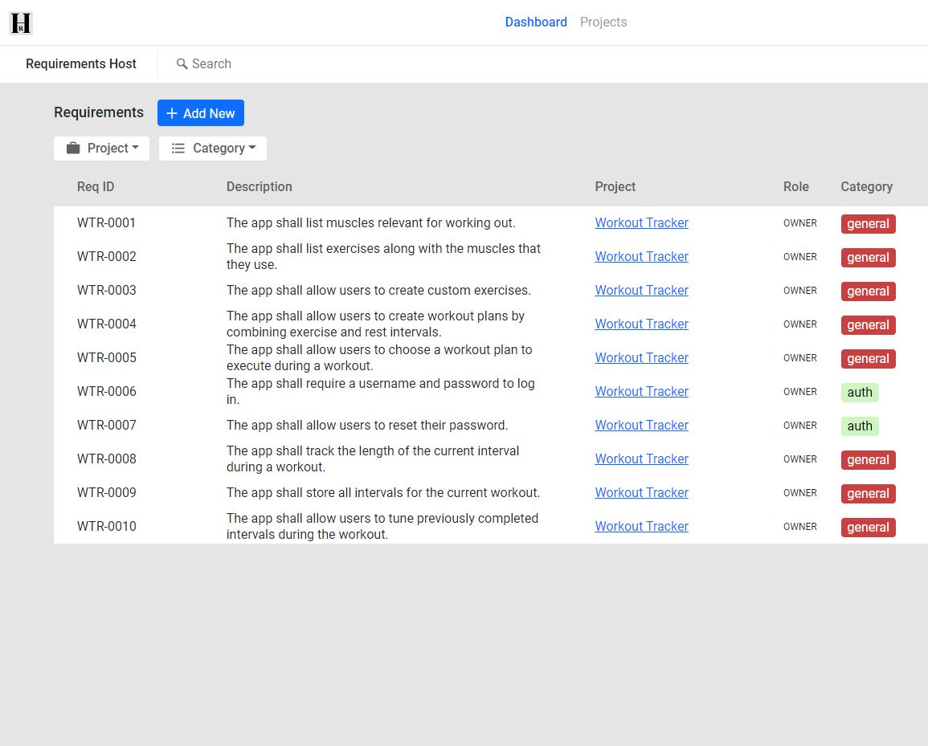Screen dimensions: 928x746
Task: Open Workout Tracker link in WTR-0005 row
Action: point(641,357)
